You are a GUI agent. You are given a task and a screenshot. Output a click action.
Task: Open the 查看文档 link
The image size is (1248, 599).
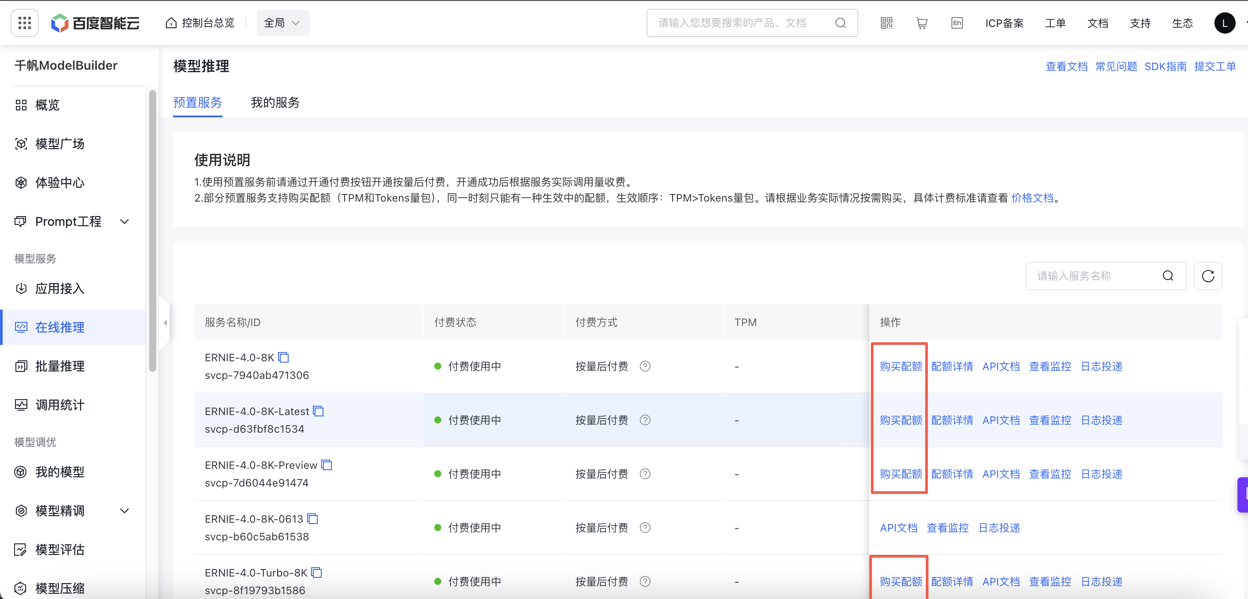[x=1066, y=66]
